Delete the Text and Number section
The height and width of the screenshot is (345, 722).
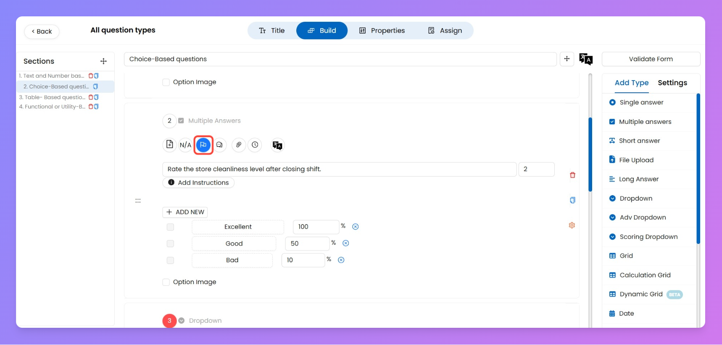(x=91, y=76)
